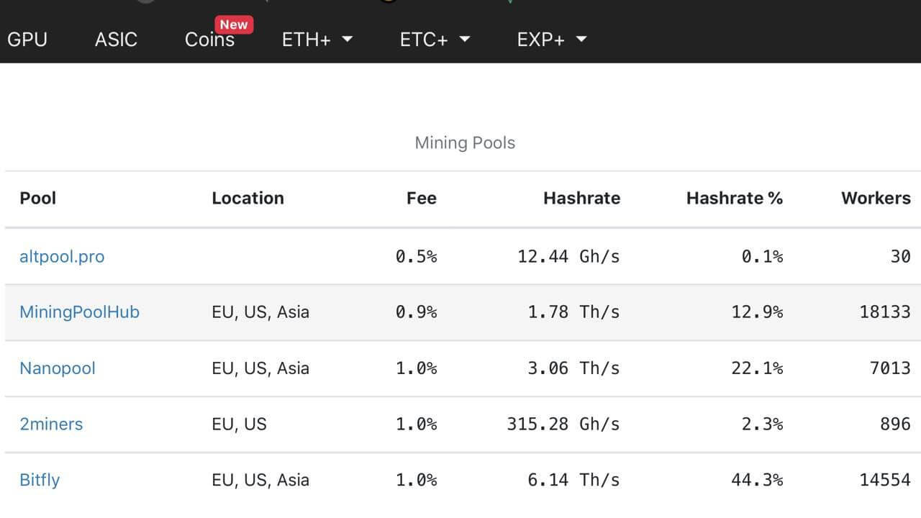Click the Location column header
The width and height of the screenshot is (921, 518).
[x=248, y=198]
